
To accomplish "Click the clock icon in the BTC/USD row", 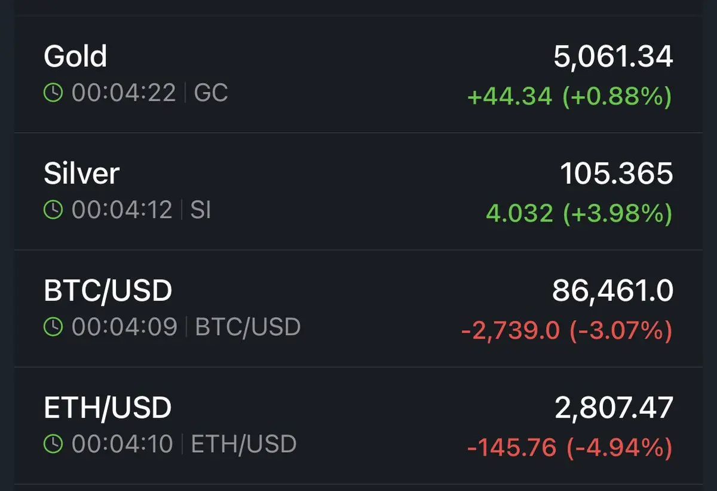I will coord(53,327).
